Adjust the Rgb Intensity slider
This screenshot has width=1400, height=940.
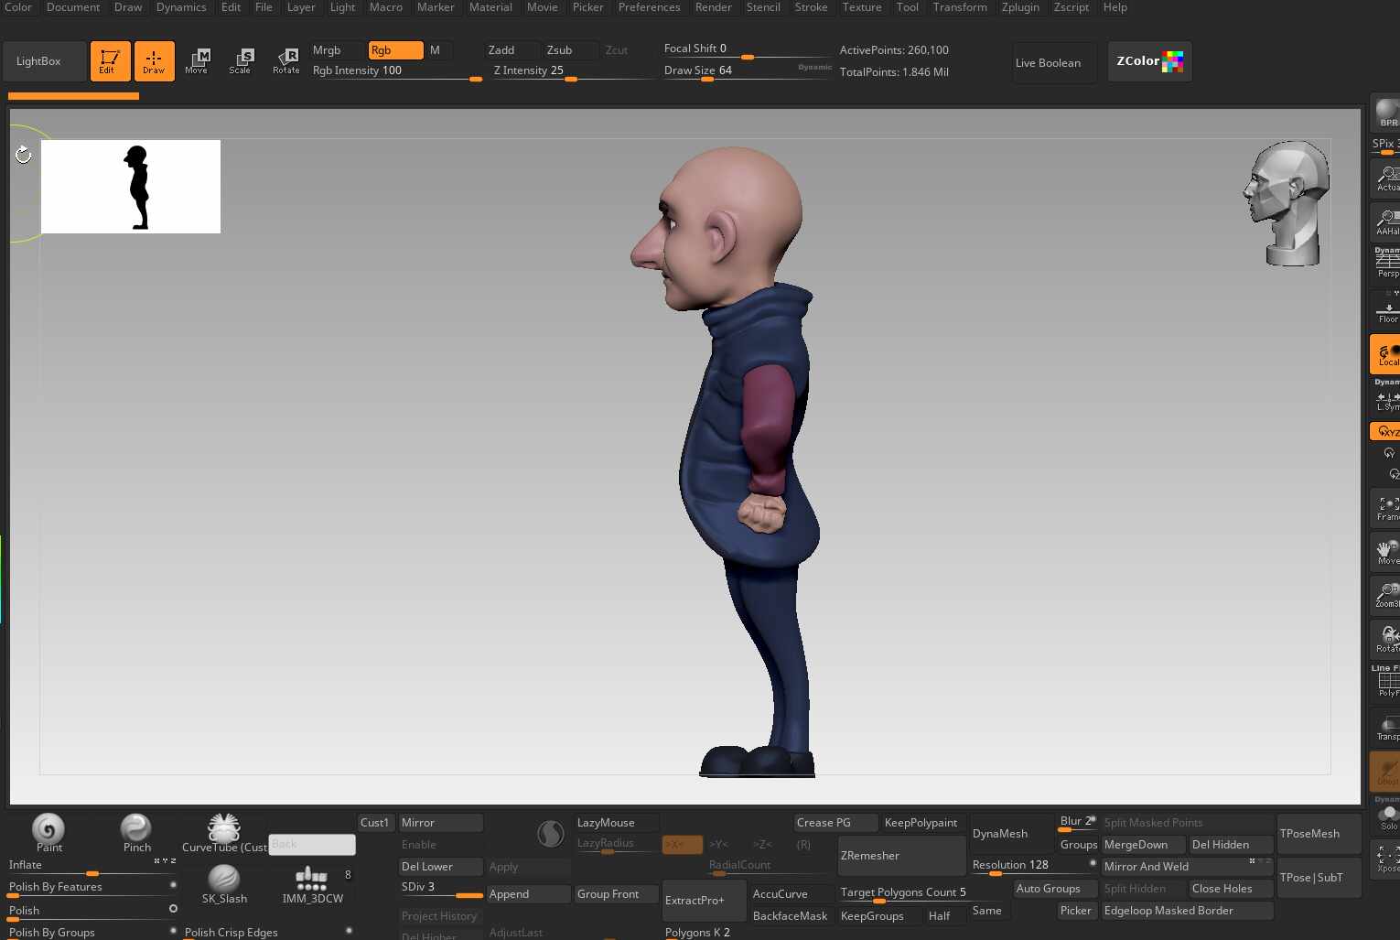pos(396,70)
